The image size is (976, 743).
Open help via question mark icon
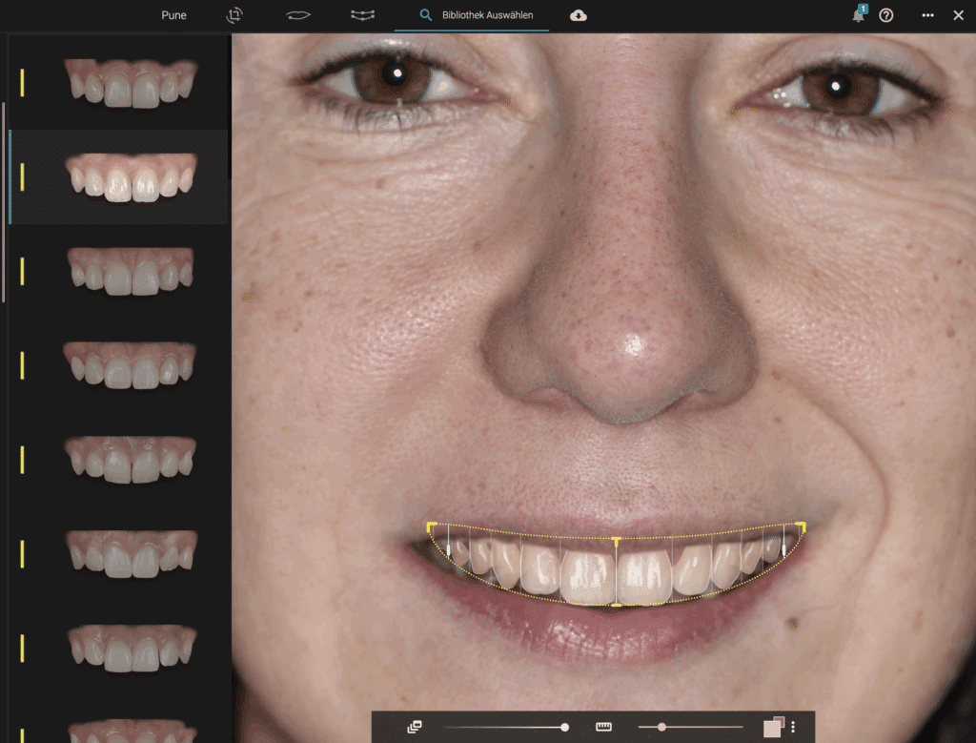pos(886,15)
